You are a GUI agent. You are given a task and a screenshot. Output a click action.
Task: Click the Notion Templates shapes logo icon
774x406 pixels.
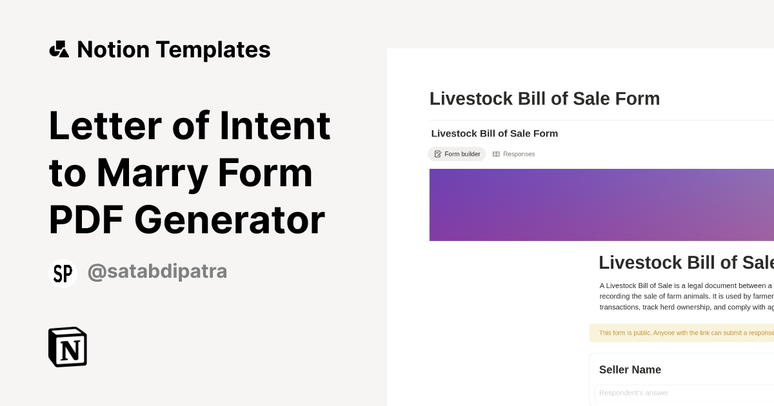(59, 49)
